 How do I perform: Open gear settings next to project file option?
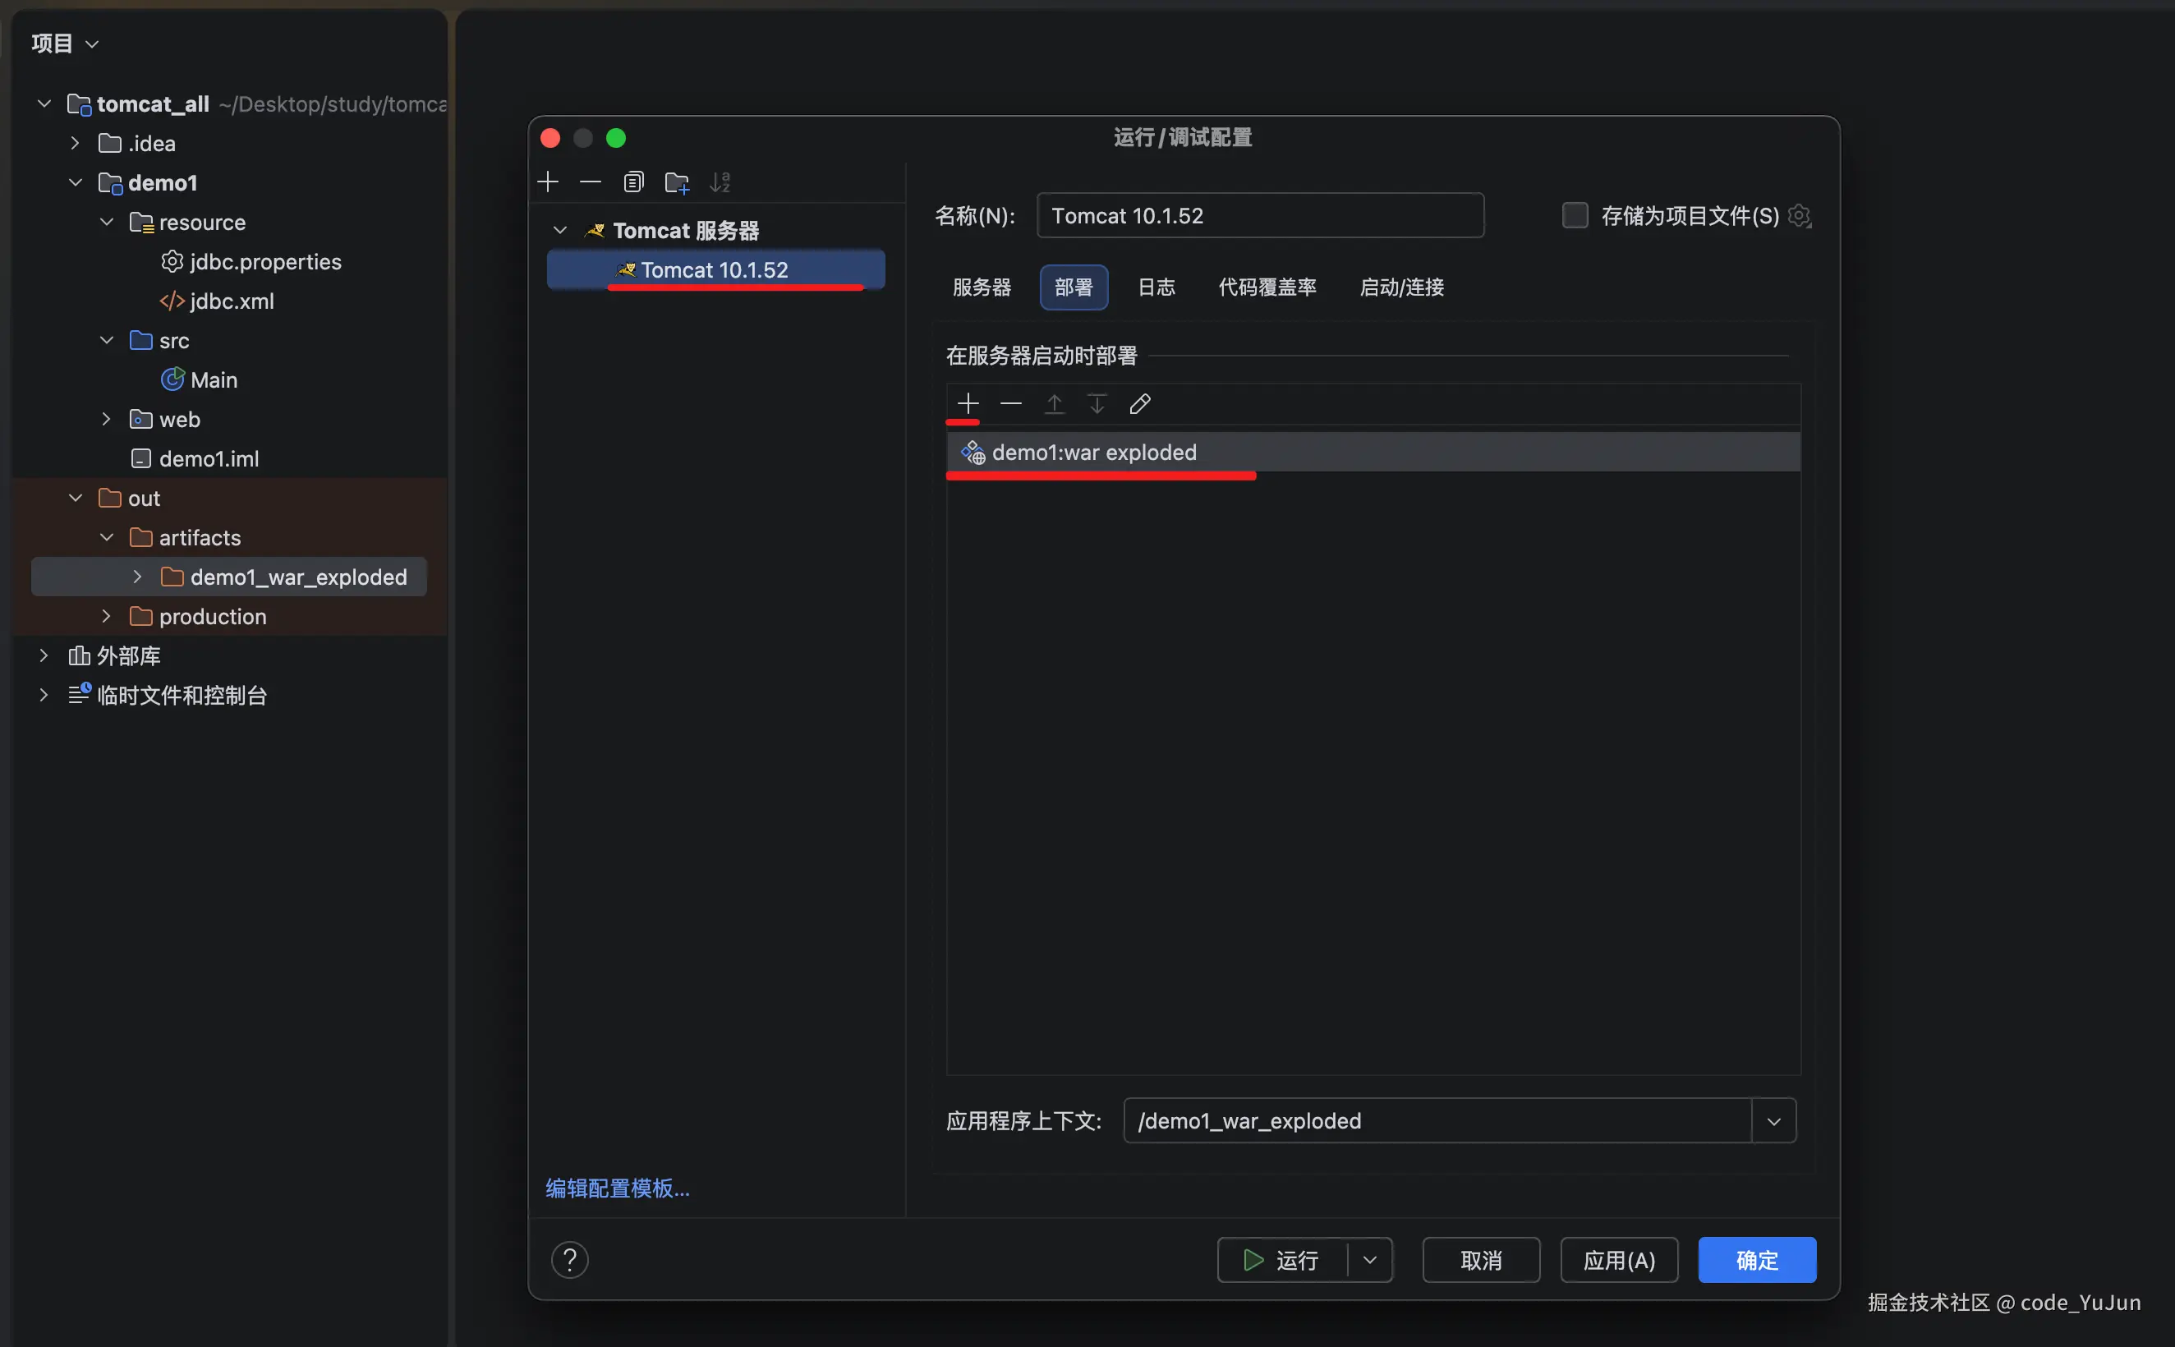pyautogui.click(x=1799, y=215)
